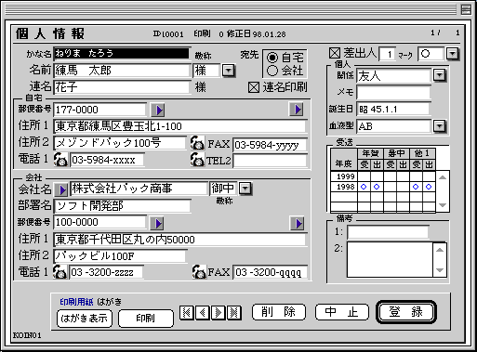Click the はがき表示 button
477x352 pixels.
tap(85, 319)
